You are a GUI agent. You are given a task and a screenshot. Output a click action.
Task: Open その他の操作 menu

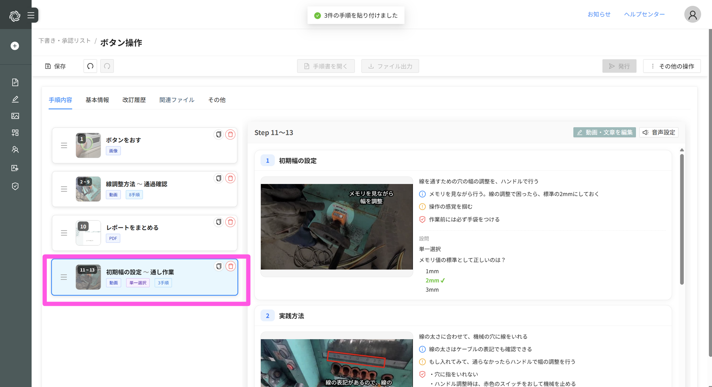click(x=672, y=66)
